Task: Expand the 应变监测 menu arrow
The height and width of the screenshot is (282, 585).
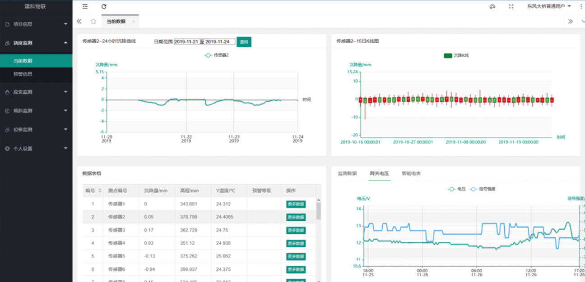Action: [66, 92]
